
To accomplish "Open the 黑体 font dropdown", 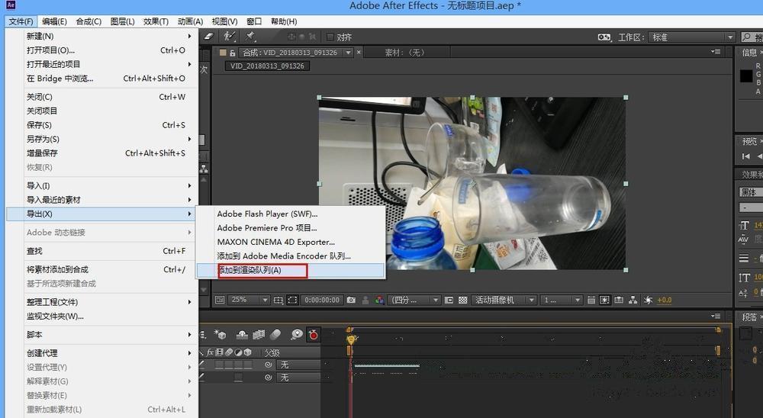I will point(750,192).
